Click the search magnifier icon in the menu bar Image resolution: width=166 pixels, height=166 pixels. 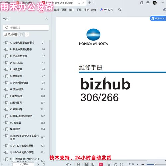[120, 10]
